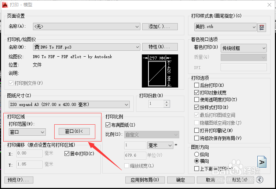Open the 打印范围 窗口 dropdown
This screenshot has width=276, height=189.
27,132
